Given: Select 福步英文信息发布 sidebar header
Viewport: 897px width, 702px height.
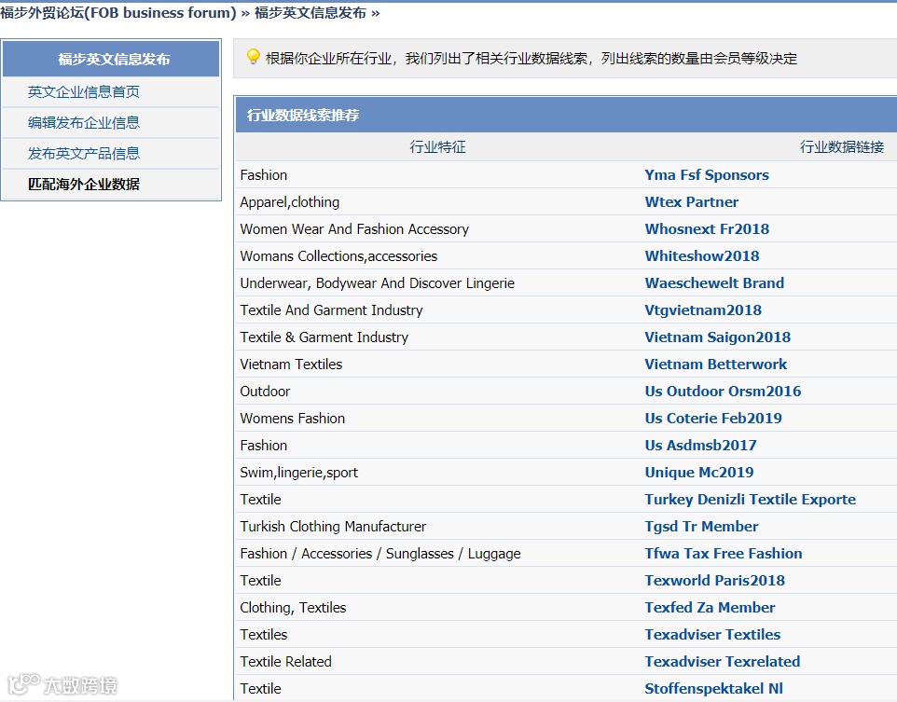Looking at the screenshot, I should pyautogui.click(x=112, y=59).
